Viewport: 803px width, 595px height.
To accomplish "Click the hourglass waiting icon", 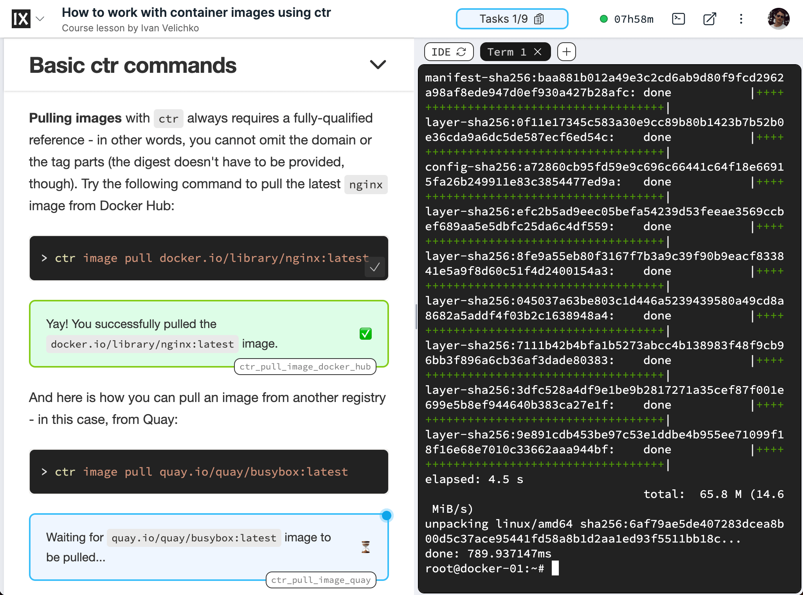I will [x=366, y=547].
